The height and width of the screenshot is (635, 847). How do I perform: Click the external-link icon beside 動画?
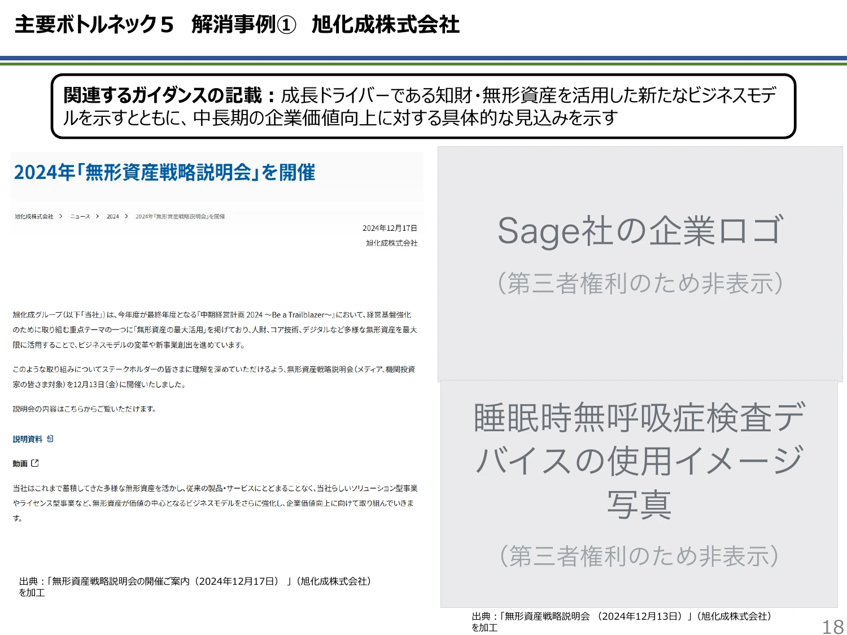coord(35,463)
